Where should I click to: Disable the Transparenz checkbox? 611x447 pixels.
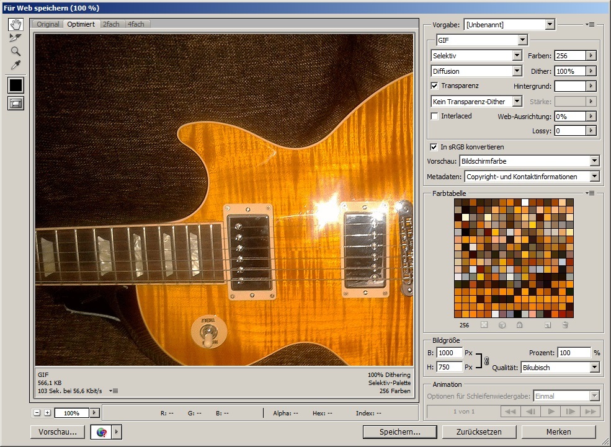pyautogui.click(x=435, y=86)
